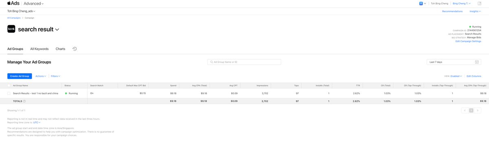
Task: Sort by Avg CPT column header
Action: tap(233, 86)
